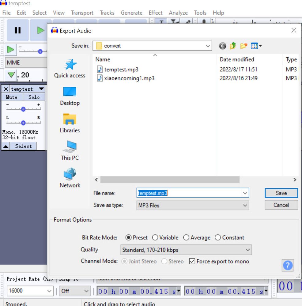Go back to last folder visited
This screenshot has height=306, width=302.
pyautogui.click(x=222, y=46)
